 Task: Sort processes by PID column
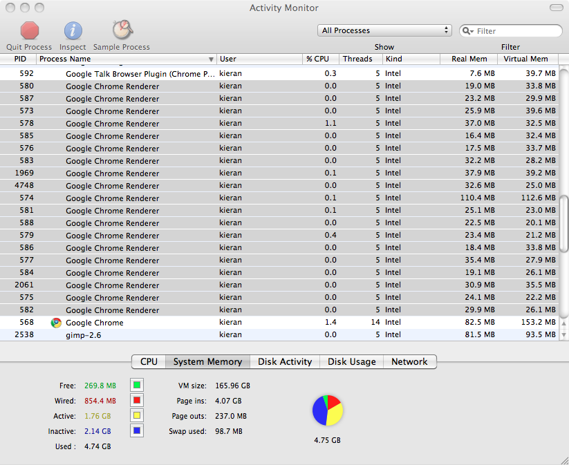click(20, 59)
